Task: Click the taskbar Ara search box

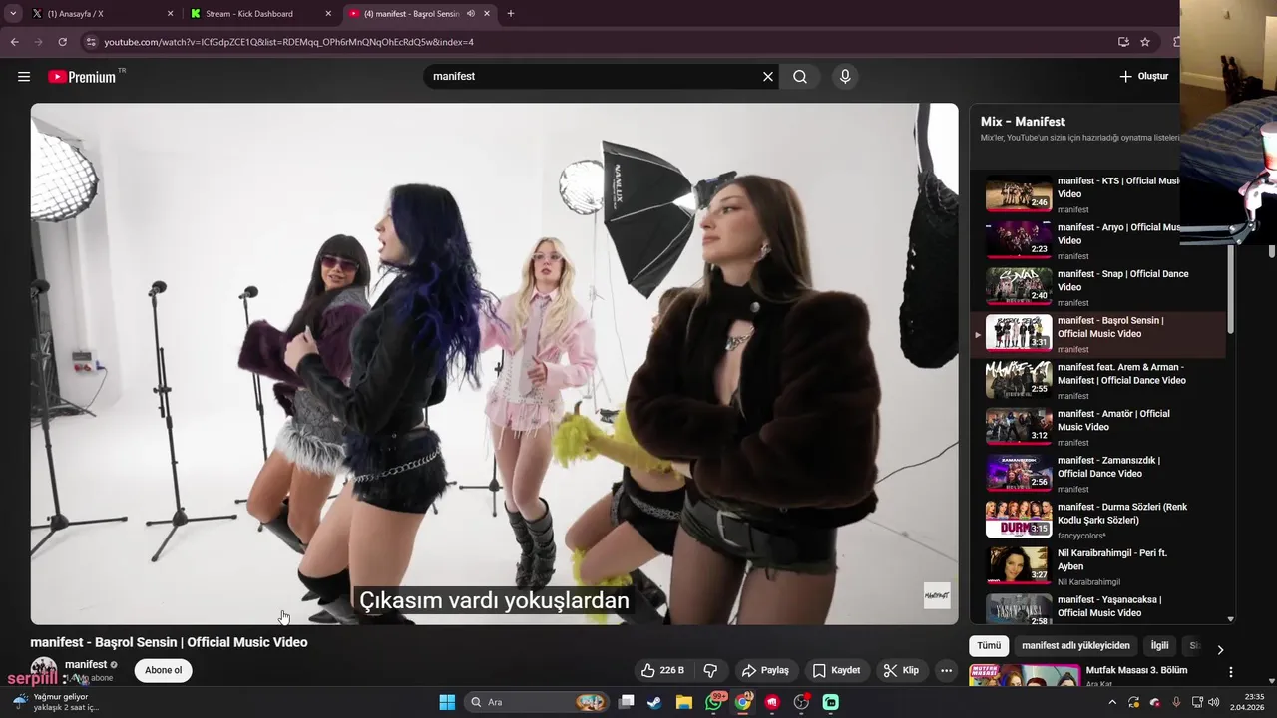Action: coord(537,702)
